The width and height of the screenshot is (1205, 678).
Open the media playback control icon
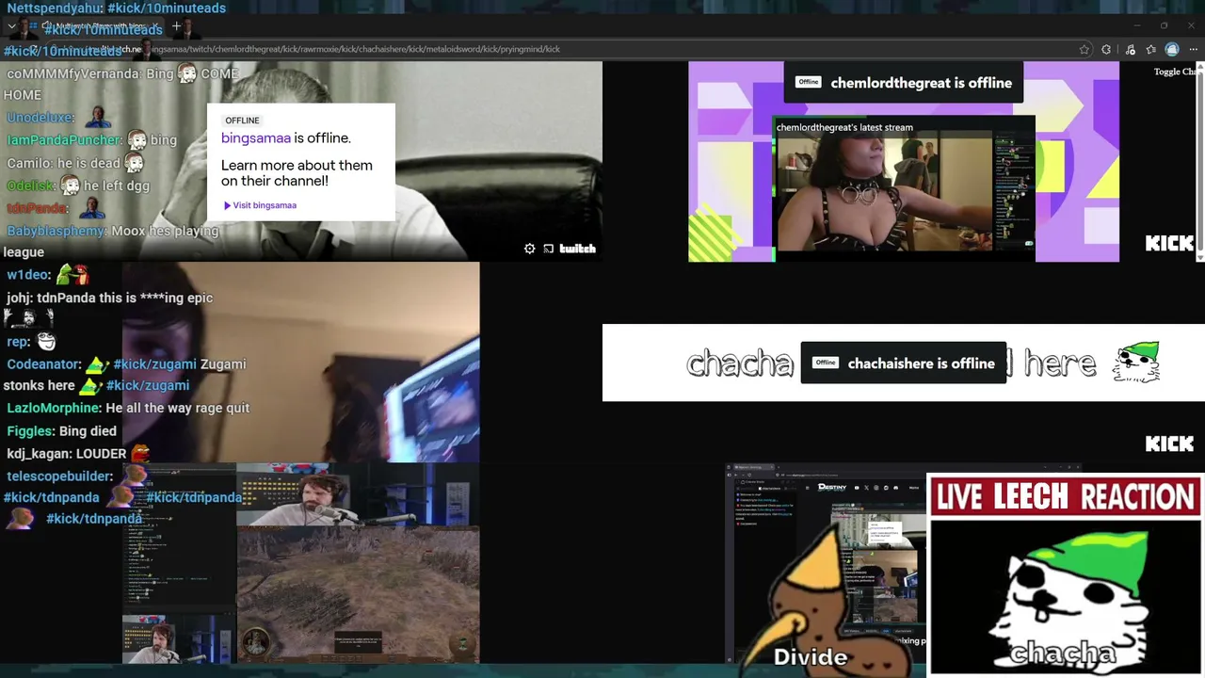[x=1130, y=49]
